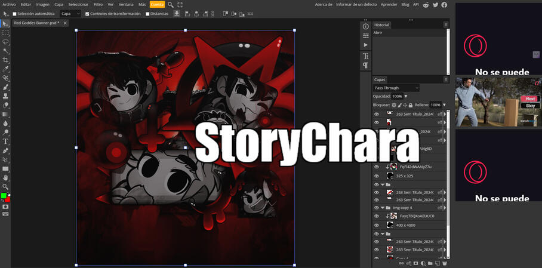
Task: Open the Pass Through blend mode dropdown
Action: pyautogui.click(x=396, y=88)
